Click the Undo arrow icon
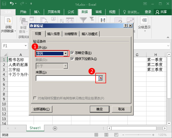This screenshot has height=138, width=172. point(12,4)
